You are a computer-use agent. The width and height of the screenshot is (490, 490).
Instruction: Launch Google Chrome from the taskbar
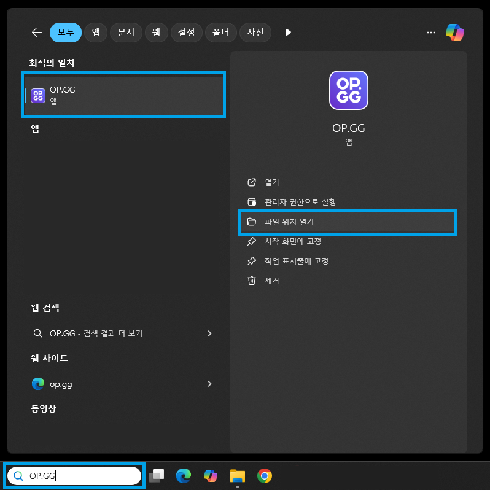[265, 476]
